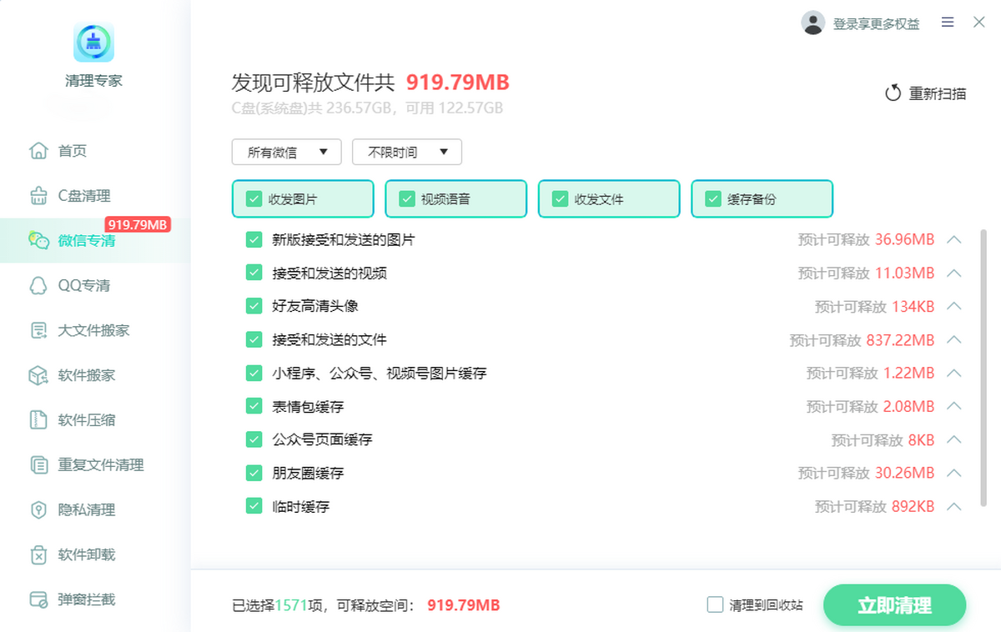Toggle 接受和发送的文件 checkbox

coord(254,339)
